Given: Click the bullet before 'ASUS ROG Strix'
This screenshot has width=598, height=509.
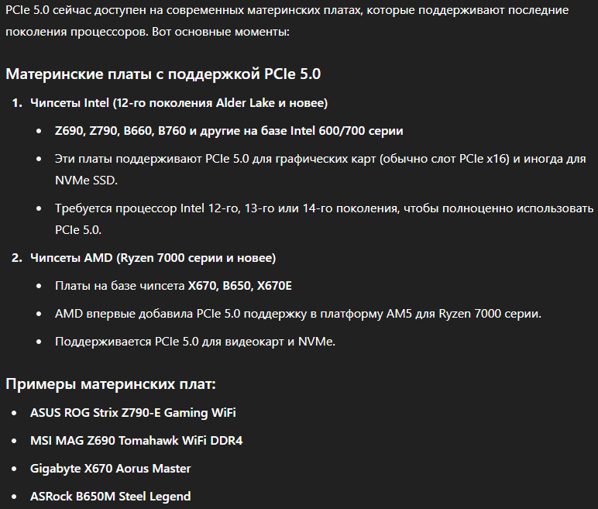Looking at the screenshot, I should tap(15, 413).
